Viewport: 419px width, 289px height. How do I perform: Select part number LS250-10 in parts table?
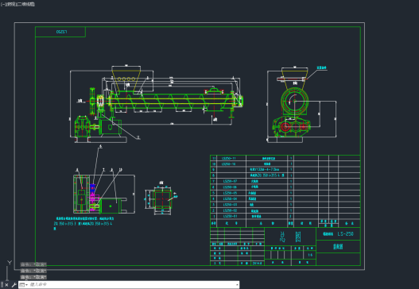229,164
